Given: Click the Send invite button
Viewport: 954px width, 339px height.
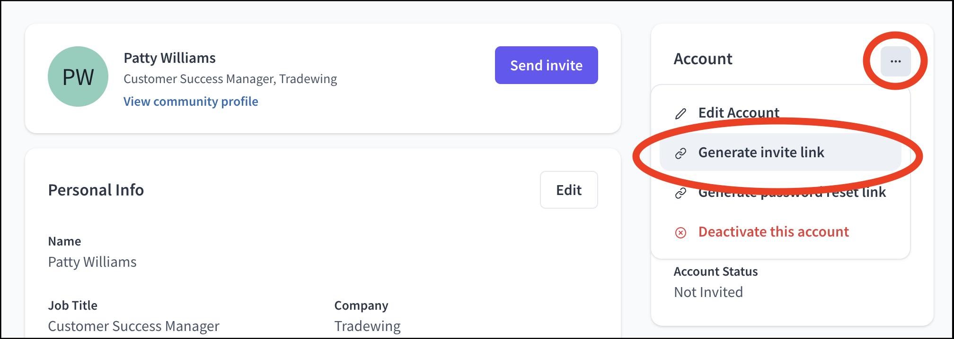Looking at the screenshot, I should pyautogui.click(x=546, y=65).
